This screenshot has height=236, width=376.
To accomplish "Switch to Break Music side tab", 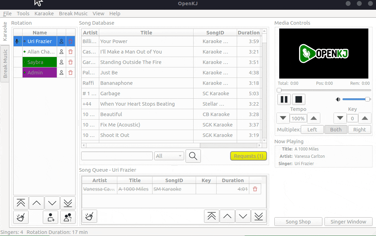I will pos(5,63).
